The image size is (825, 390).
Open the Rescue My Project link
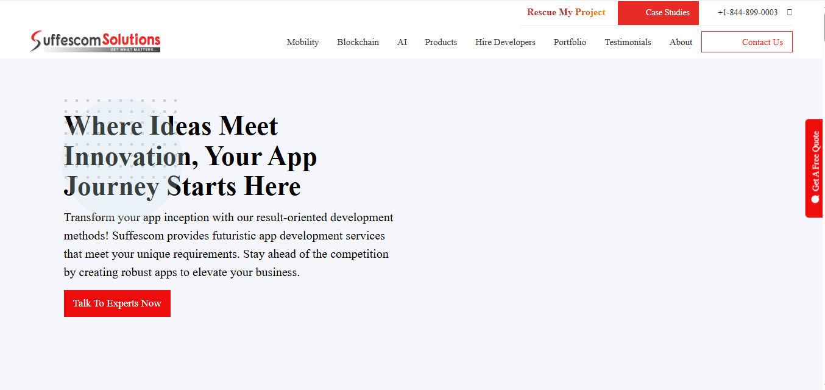[x=566, y=12]
